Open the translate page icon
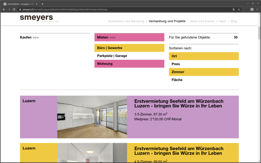The image size is (261, 163). tap(234, 10)
